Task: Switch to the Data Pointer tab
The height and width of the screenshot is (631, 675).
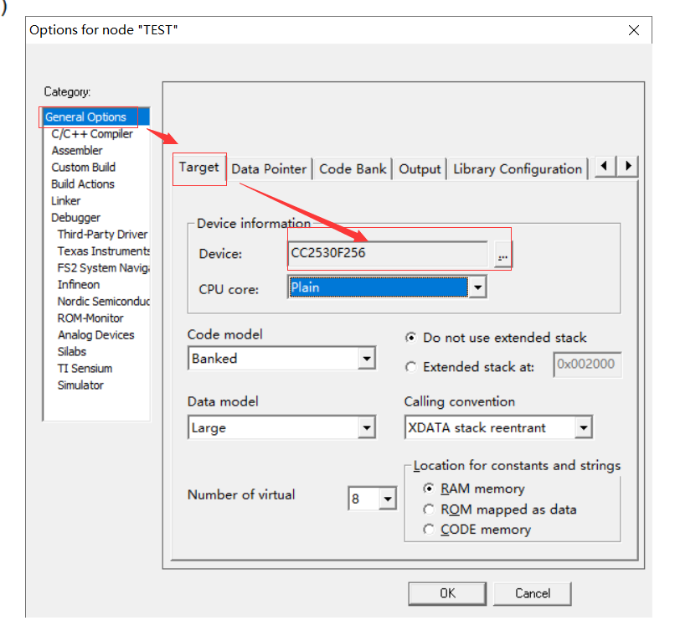Action: (x=269, y=168)
